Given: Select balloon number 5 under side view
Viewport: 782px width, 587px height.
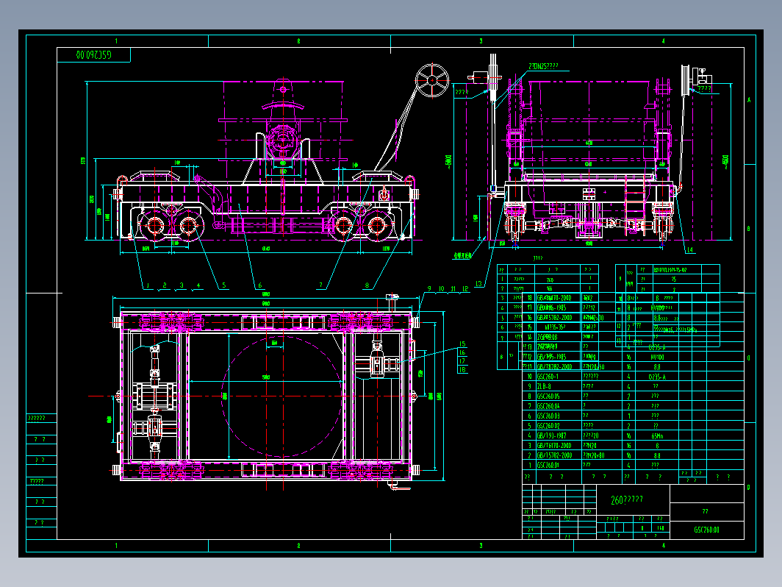Looking at the screenshot, I should 224,285.
